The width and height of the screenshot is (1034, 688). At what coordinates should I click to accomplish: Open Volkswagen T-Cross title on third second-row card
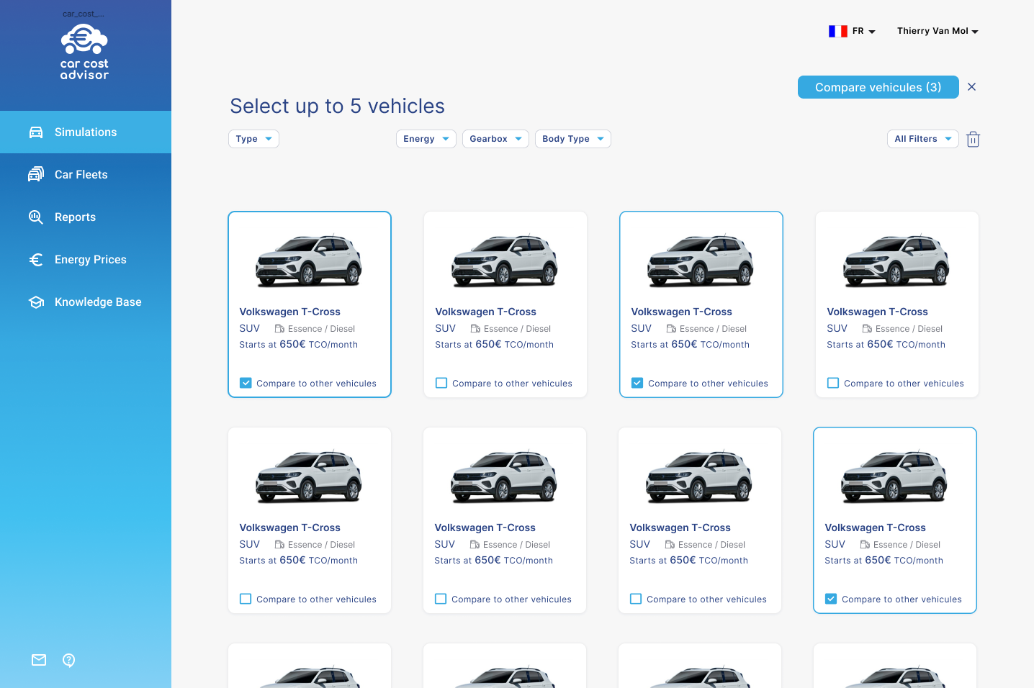(x=680, y=528)
